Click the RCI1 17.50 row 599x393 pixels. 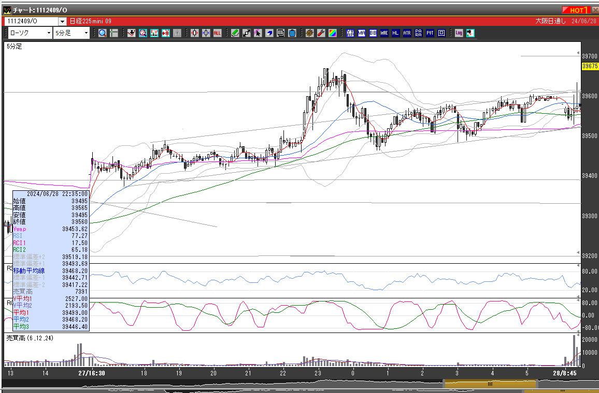[x=50, y=243]
